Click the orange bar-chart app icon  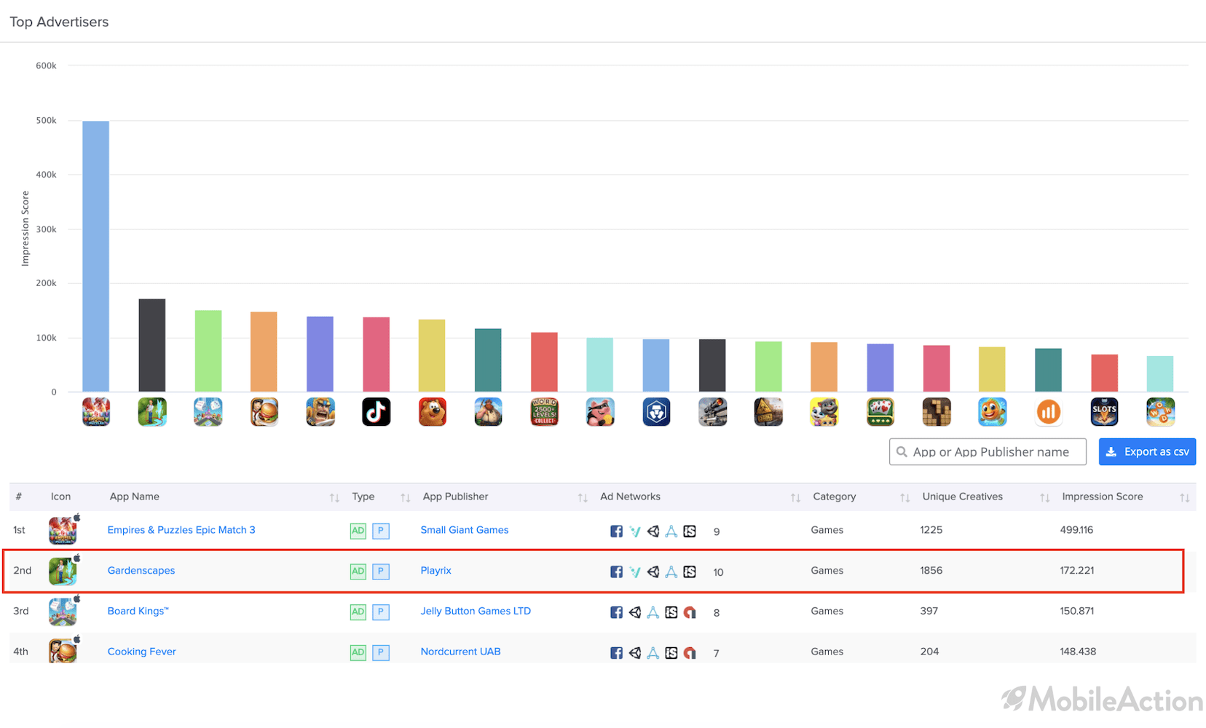pyautogui.click(x=1049, y=412)
